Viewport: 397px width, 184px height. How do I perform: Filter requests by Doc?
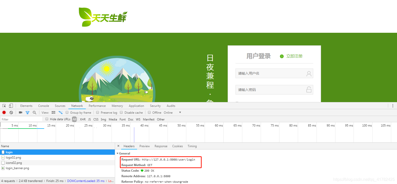pos(131,119)
